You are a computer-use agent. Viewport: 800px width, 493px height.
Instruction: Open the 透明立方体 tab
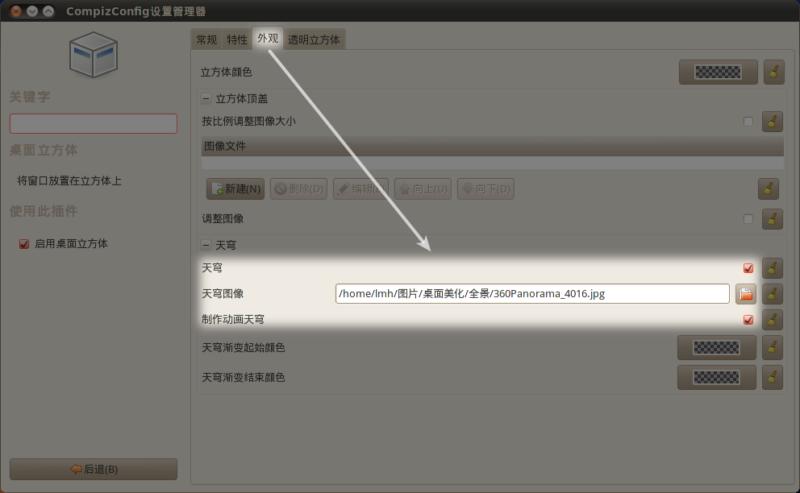pyautogui.click(x=314, y=39)
